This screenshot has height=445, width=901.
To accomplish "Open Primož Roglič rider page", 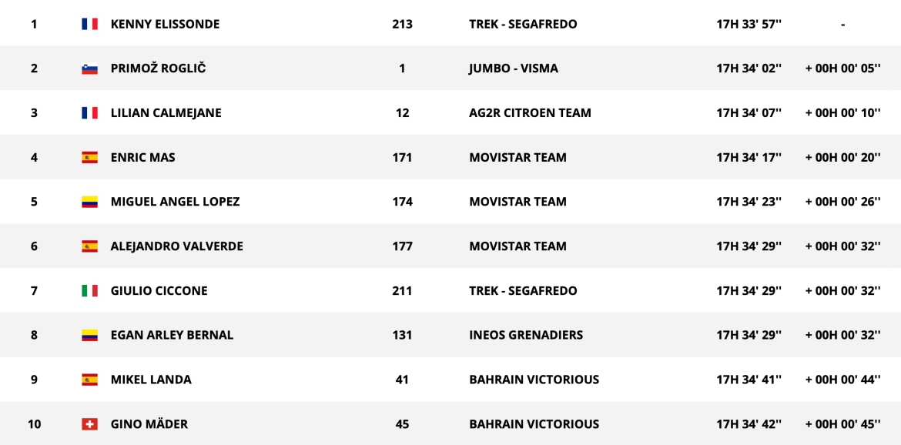I will tap(158, 69).
